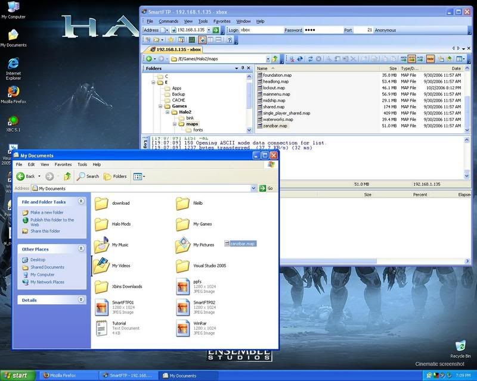
Task: Open the remote path /E/Games/Halo2/maps dropdown
Action: pyautogui.click(x=268, y=59)
